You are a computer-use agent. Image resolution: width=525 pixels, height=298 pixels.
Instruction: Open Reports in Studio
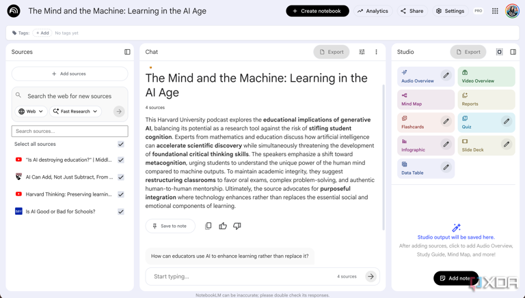click(486, 100)
